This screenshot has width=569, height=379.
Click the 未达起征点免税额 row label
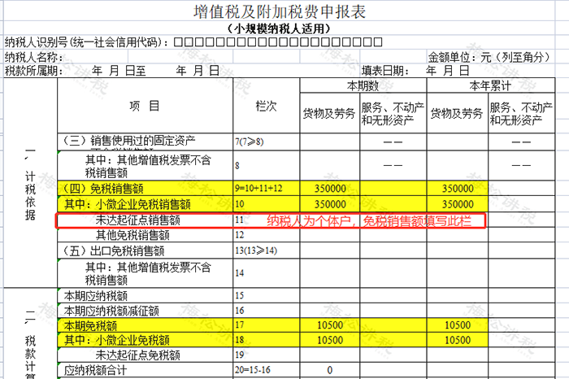[x=138, y=355]
